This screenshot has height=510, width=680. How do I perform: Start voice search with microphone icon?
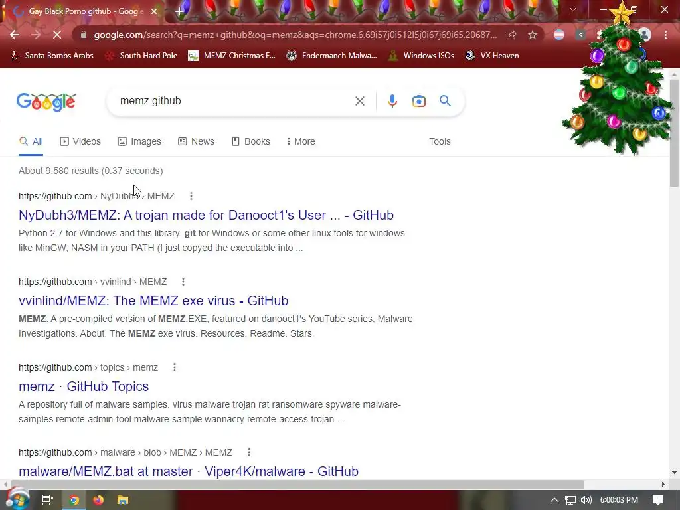tap(392, 101)
